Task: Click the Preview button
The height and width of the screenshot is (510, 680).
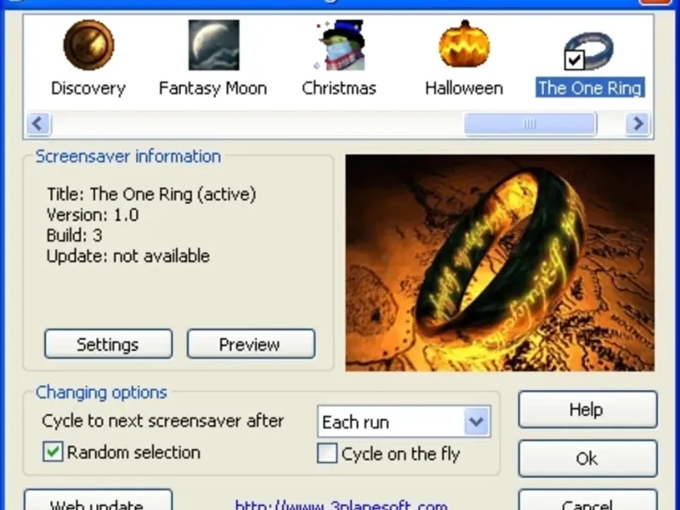Action: coord(251,344)
